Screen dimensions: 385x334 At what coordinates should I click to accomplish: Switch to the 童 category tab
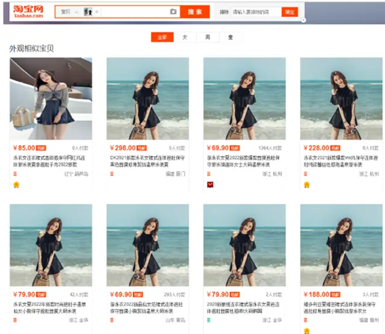(230, 37)
